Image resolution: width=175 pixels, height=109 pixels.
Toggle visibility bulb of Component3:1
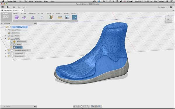(9, 53)
